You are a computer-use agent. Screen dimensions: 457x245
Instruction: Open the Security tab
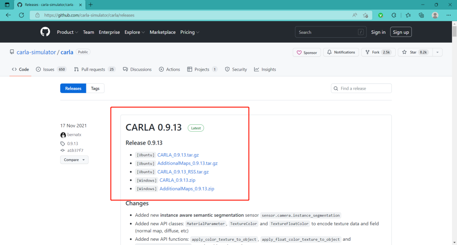coord(236,69)
